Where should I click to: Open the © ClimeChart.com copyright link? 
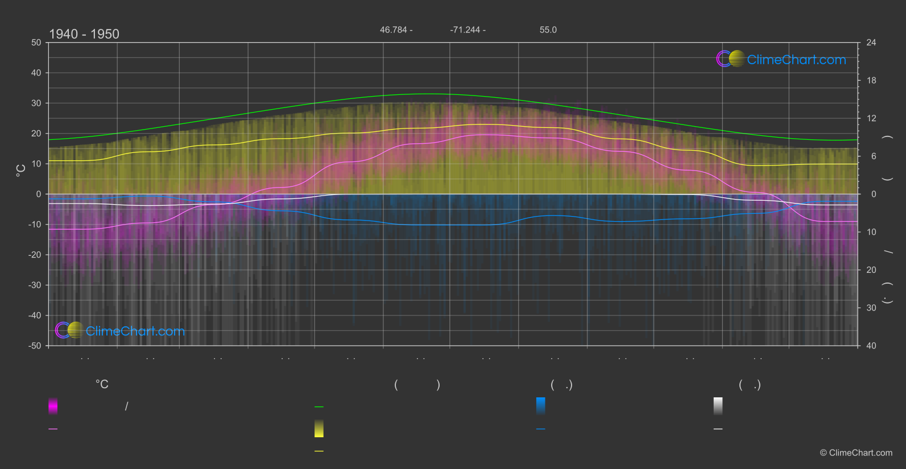[x=856, y=453]
